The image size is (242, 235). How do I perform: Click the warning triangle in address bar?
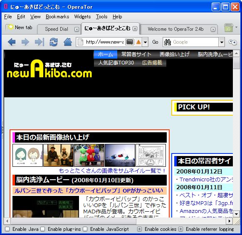coord(138,42)
